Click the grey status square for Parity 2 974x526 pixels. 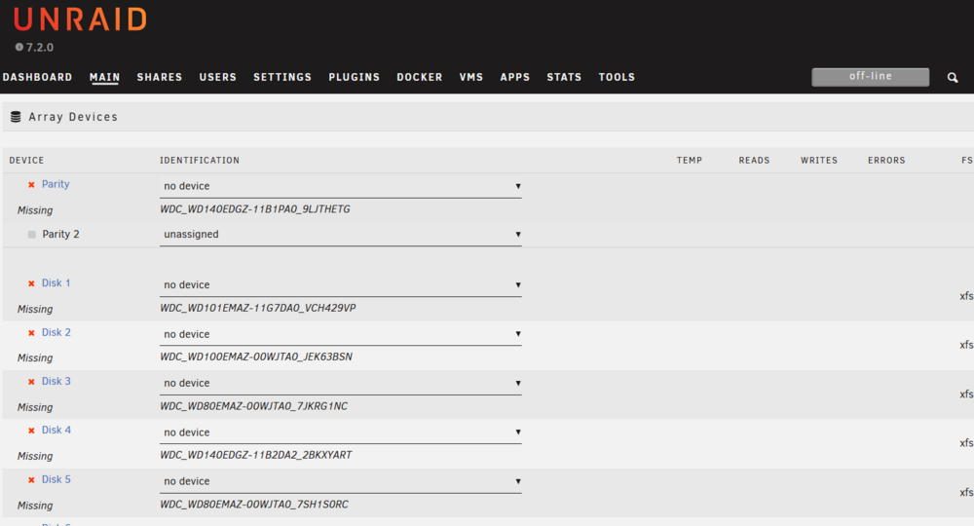pyautogui.click(x=32, y=234)
